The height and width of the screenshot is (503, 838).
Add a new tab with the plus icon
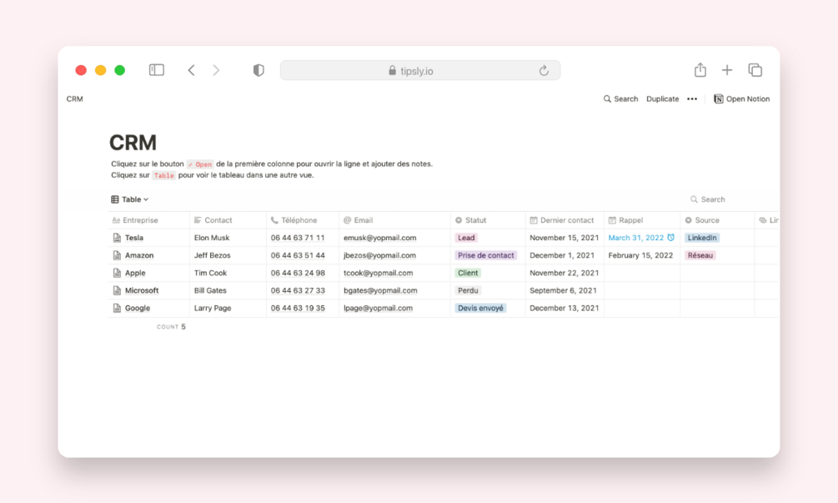(727, 70)
